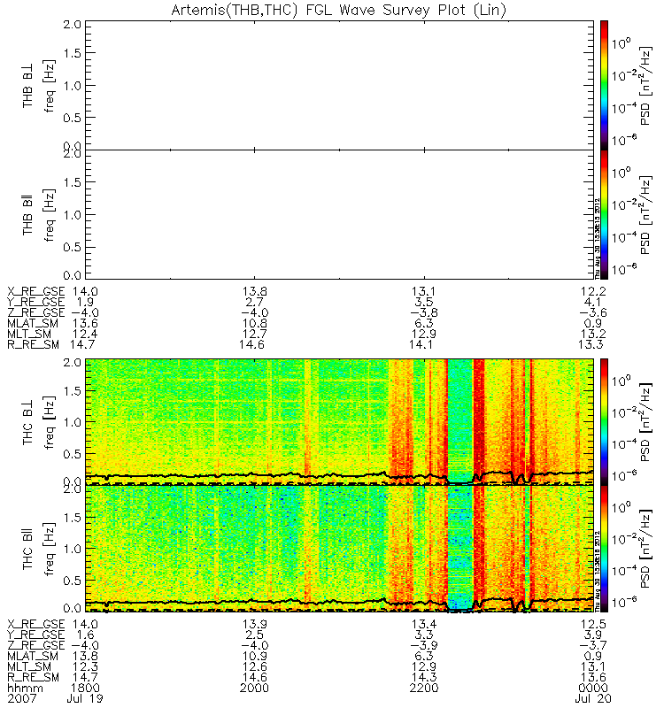
Task: Click the 'hhmm' time row label
Action: pyautogui.click(x=26, y=689)
